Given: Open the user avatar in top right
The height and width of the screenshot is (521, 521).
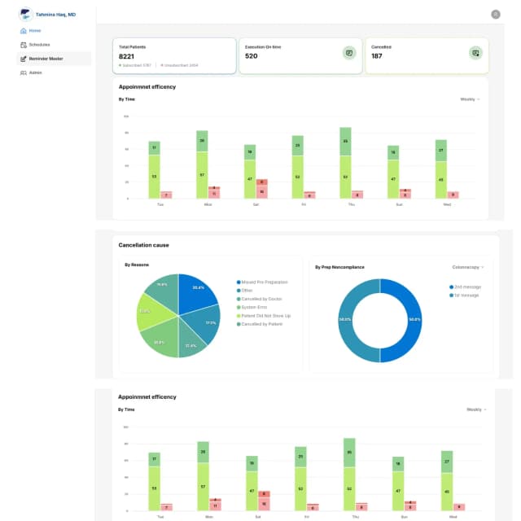Looking at the screenshot, I should pos(496,14).
